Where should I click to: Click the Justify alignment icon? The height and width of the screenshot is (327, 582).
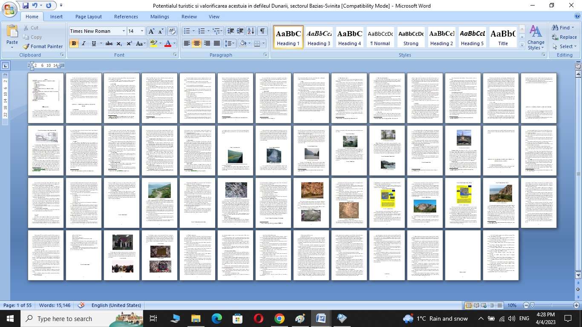217,43
